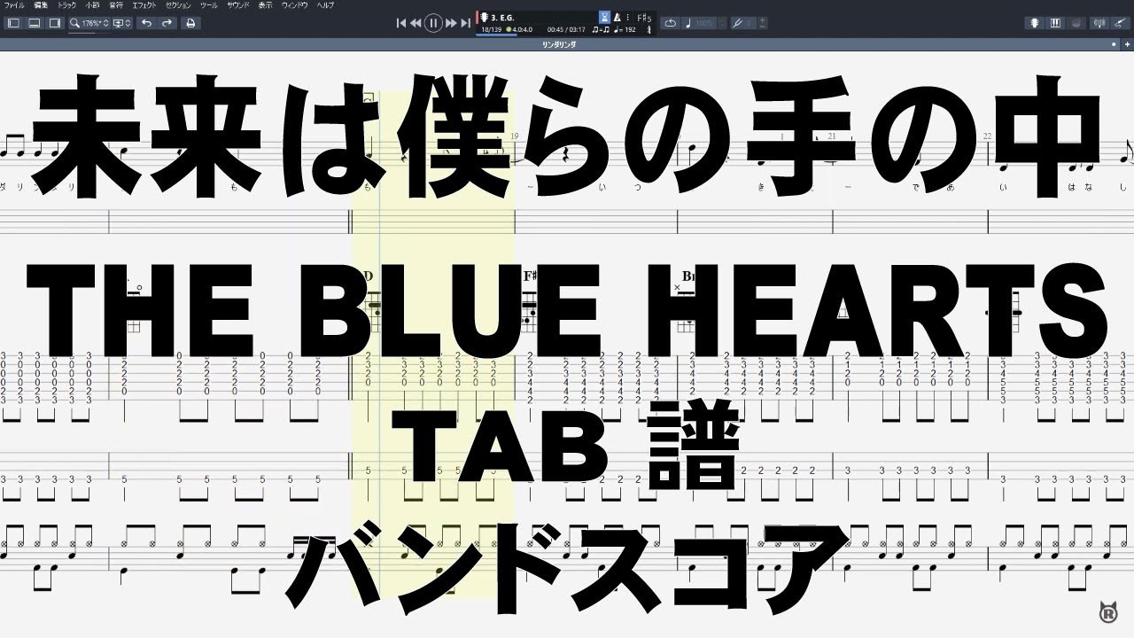Print the score
The image size is (1134, 638).
pyautogui.click(x=190, y=23)
